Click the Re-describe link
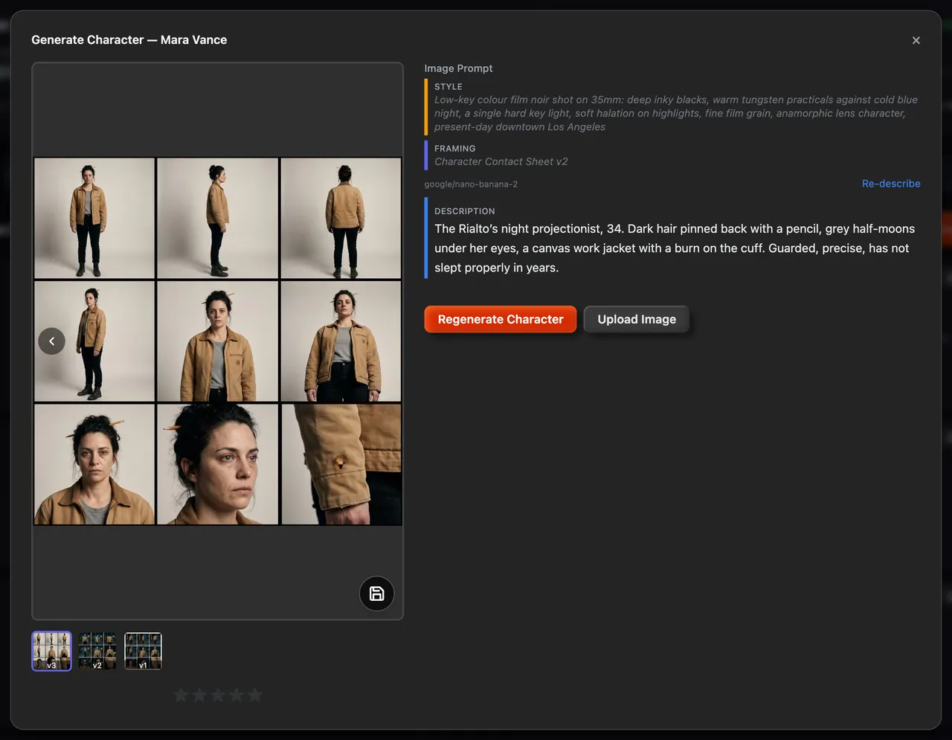Viewport: 952px width, 740px height. tap(891, 184)
